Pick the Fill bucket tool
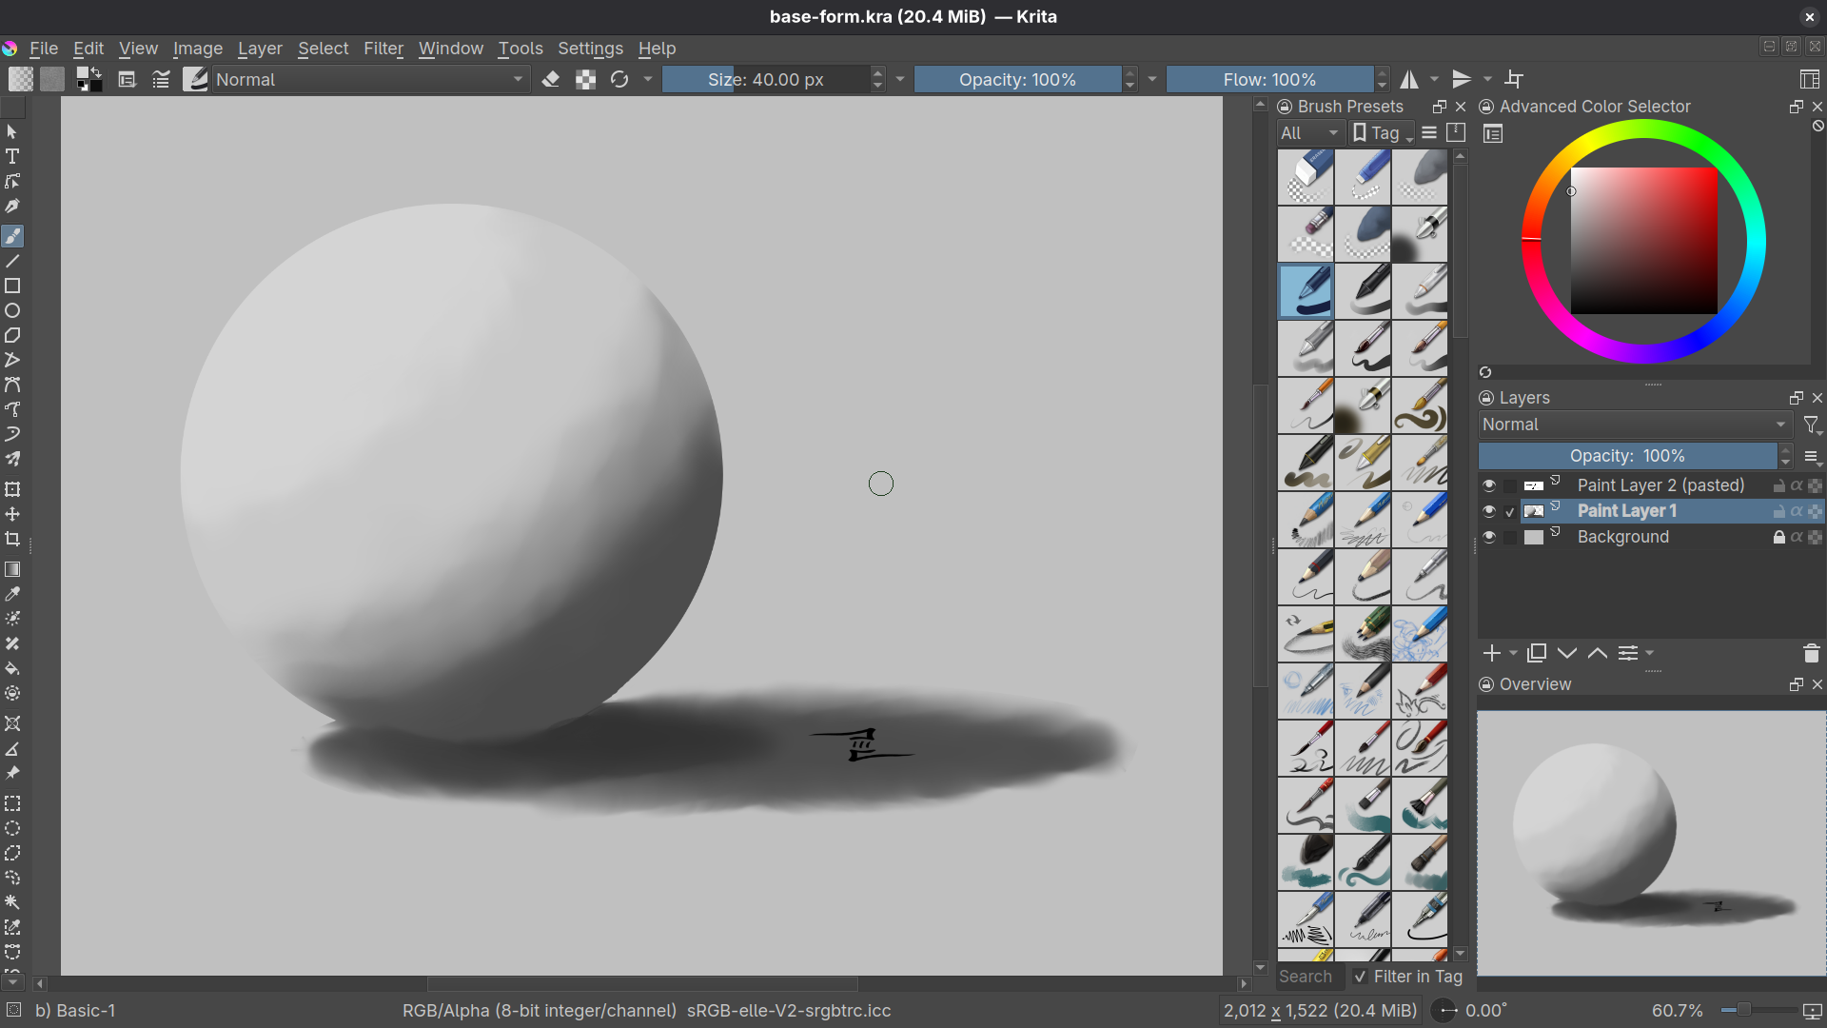This screenshot has height=1028, width=1827. (x=12, y=668)
